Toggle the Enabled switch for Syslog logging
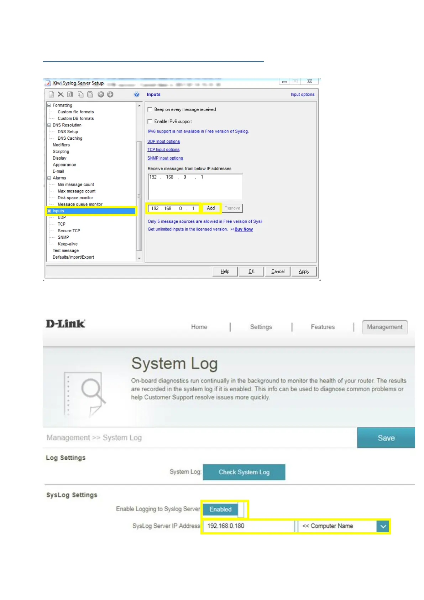Viewport: 424px width, 600px height. (x=224, y=510)
